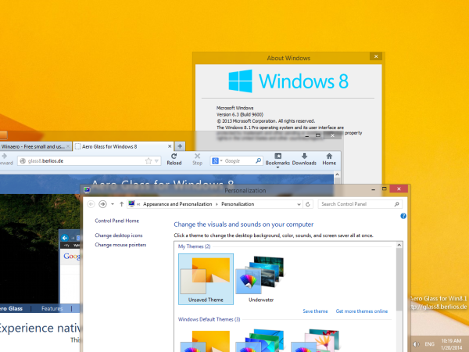Screen dimensions: 469x352
Task: Close the About Windows dialog
Action: pos(376,56)
